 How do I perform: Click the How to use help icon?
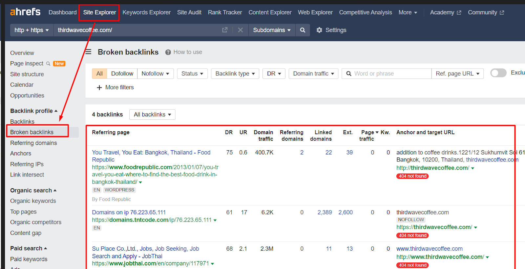coord(168,52)
